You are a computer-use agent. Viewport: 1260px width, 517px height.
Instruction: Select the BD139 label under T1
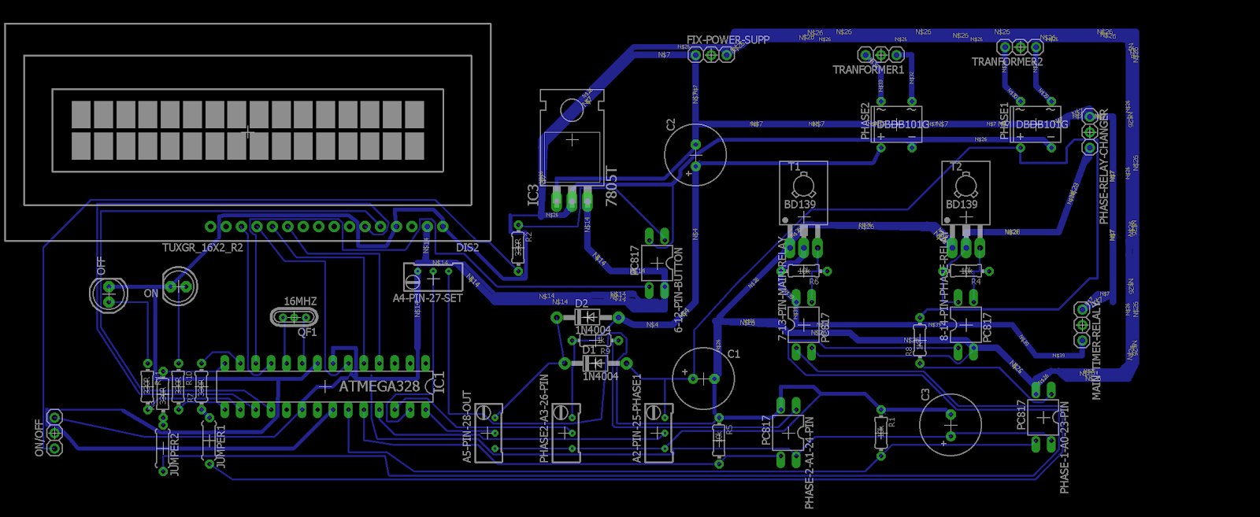[799, 204]
